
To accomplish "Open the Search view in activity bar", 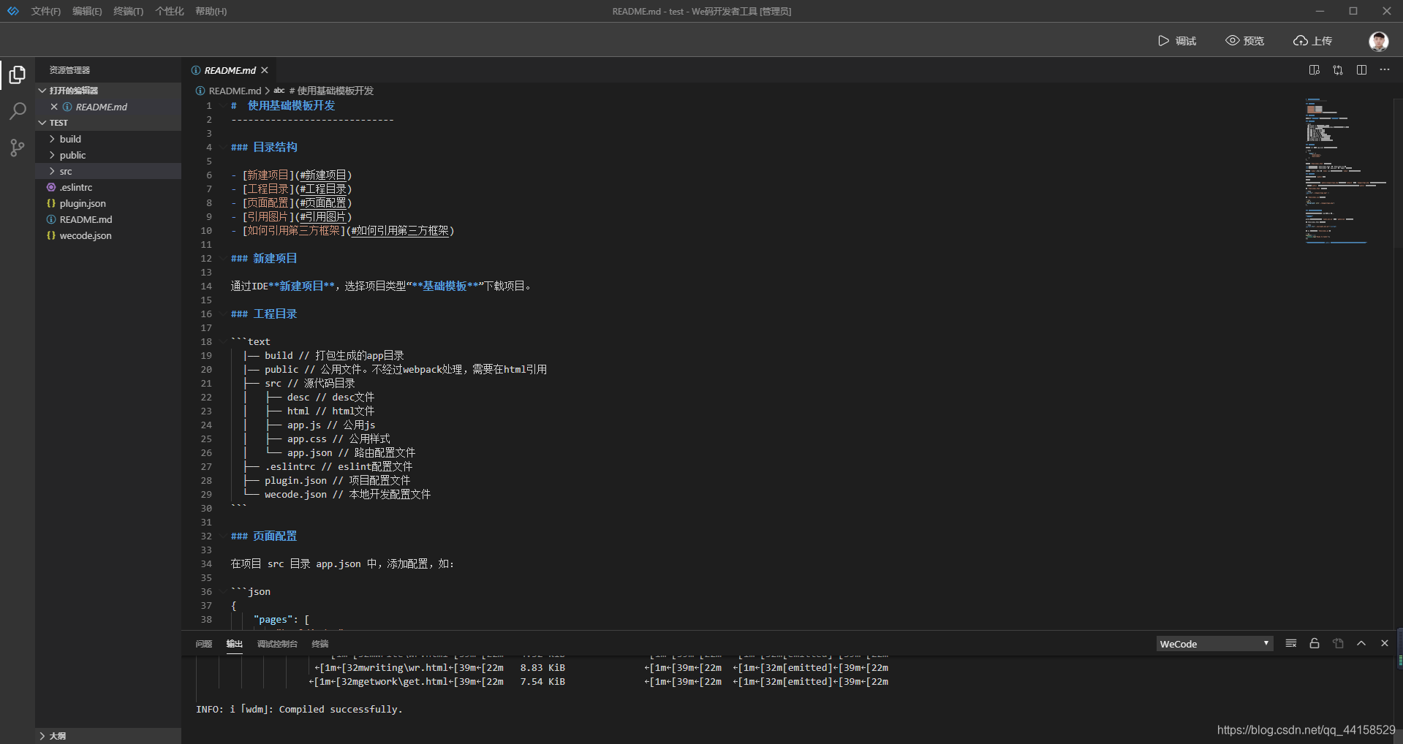I will coord(18,111).
